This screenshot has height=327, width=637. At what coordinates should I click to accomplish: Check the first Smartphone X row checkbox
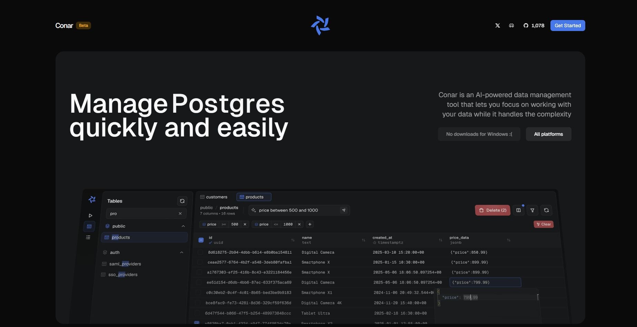tap(200, 262)
